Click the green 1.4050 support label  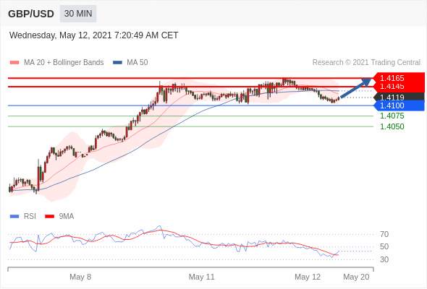pyautogui.click(x=392, y=126)
